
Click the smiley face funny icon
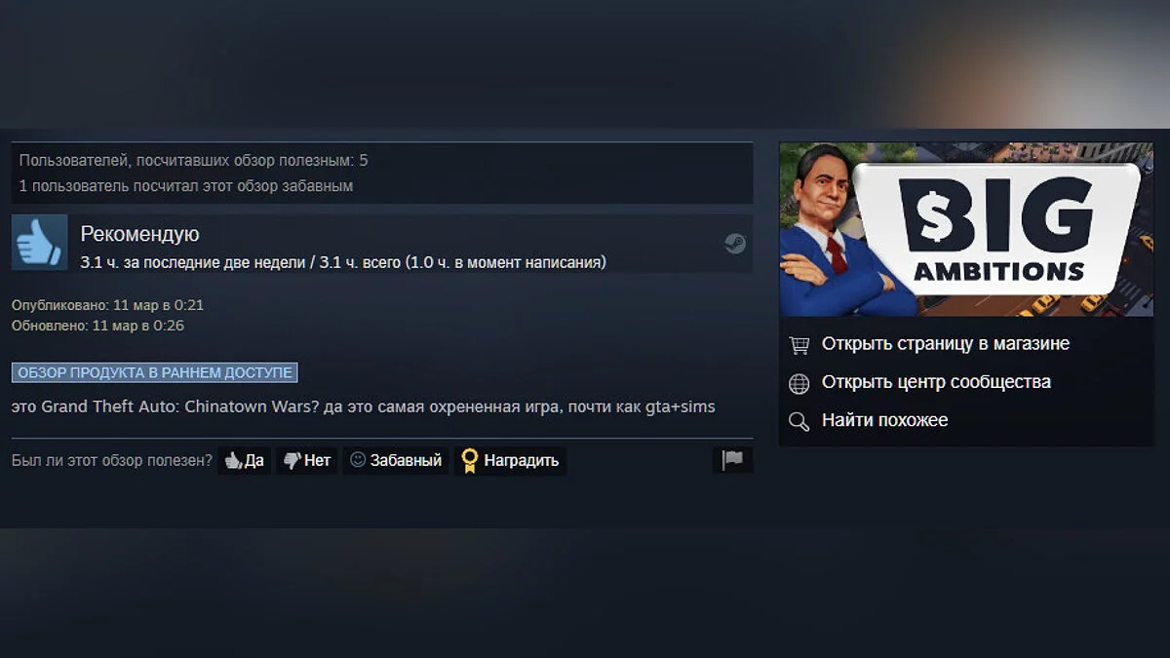[x=358, y=460]
